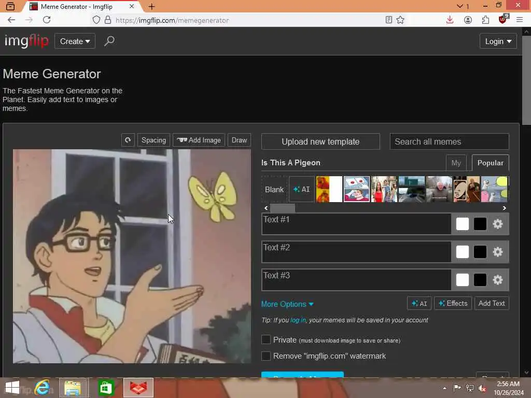
Task: Follow the log in link
Action: (x=298, y=320)
